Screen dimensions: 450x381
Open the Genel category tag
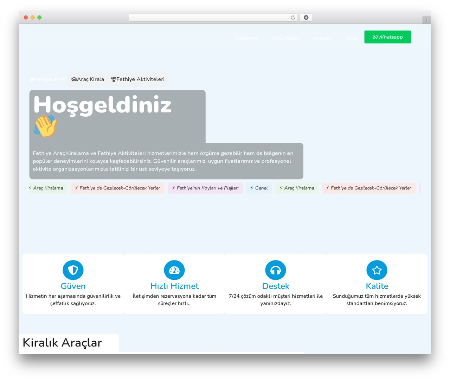259,188
